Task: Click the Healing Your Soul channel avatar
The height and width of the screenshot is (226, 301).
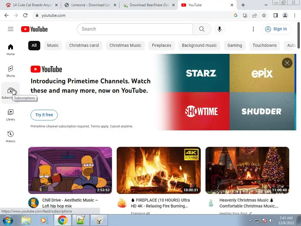Action: [211, 203]
